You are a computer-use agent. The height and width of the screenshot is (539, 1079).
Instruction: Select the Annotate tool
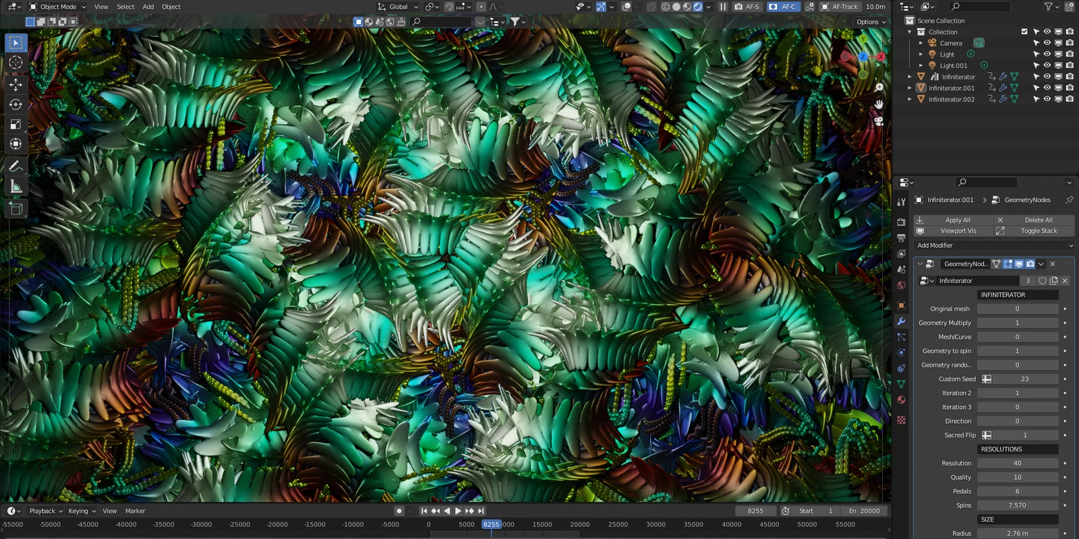16,166
